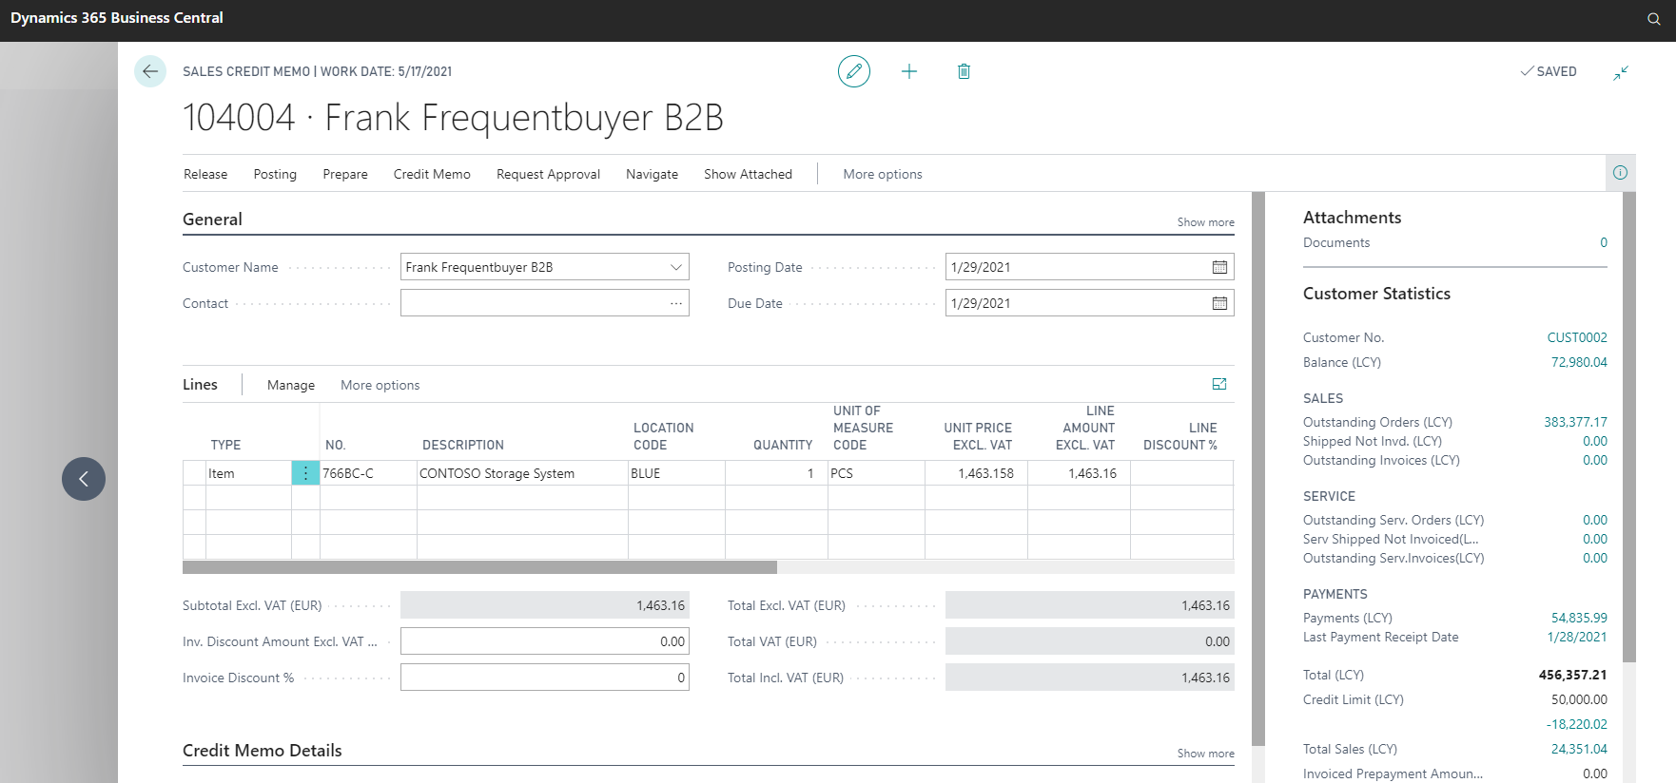Select unit of measure cell PCS
The width and height of the screenshot is (1676, 783).
click(876, 473)
